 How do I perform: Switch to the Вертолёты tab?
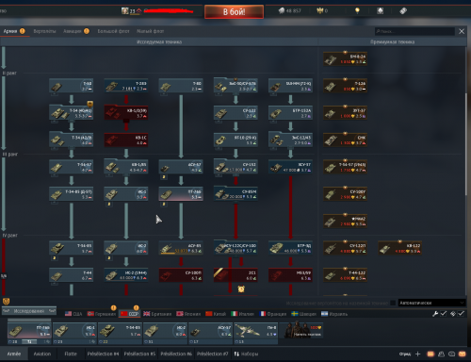pyautogui.click(x=44, y=31)
